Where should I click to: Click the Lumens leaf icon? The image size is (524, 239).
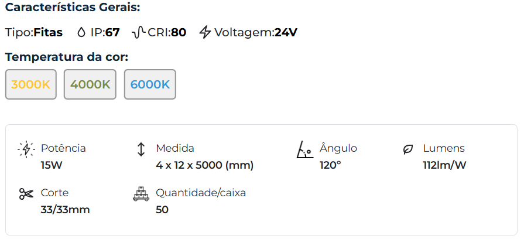pos(408,149)
